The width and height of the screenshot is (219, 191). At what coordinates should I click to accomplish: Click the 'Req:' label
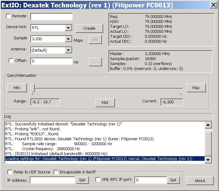(x=114, y=17)
